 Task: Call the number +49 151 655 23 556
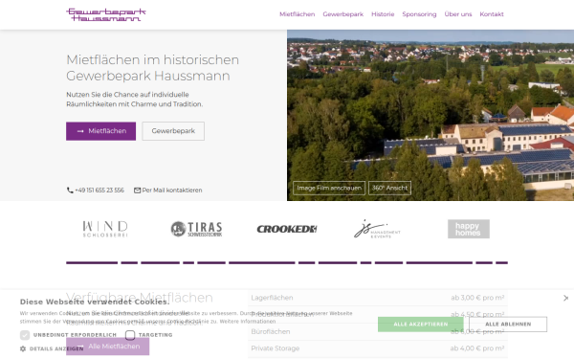point(99,191)
